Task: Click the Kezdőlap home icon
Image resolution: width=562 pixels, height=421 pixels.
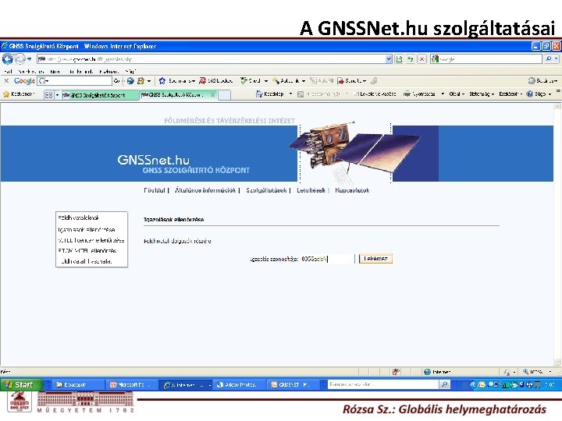Action: pyautogui.click(x=259, y=94)
